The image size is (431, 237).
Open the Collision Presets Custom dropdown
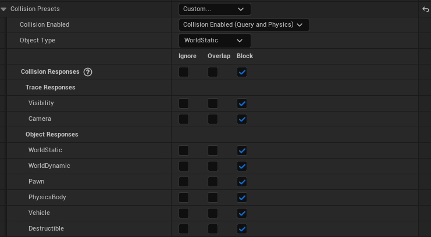click(x=215, y=9)
